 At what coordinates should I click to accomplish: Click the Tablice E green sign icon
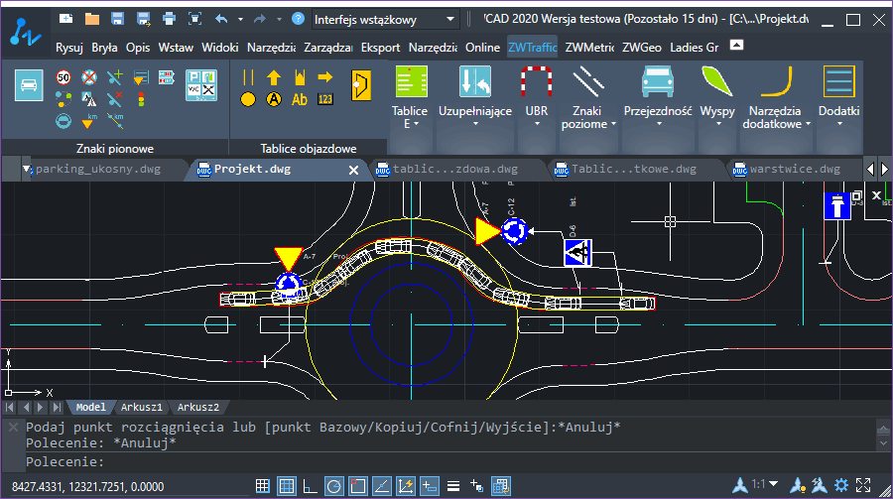pyautogui.click(x=411, y=81)
